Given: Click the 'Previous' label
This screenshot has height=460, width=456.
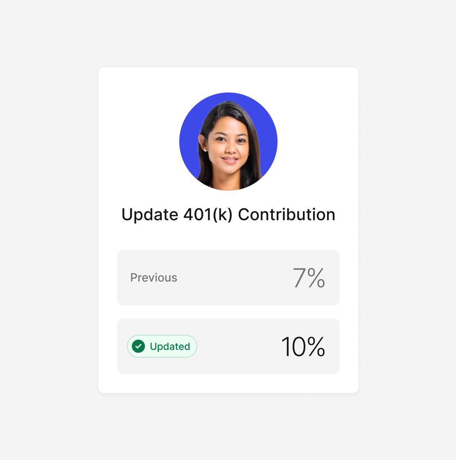Looking at the screenshot, I should 154,277.
